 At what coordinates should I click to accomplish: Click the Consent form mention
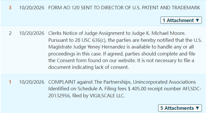coord(72,60)
